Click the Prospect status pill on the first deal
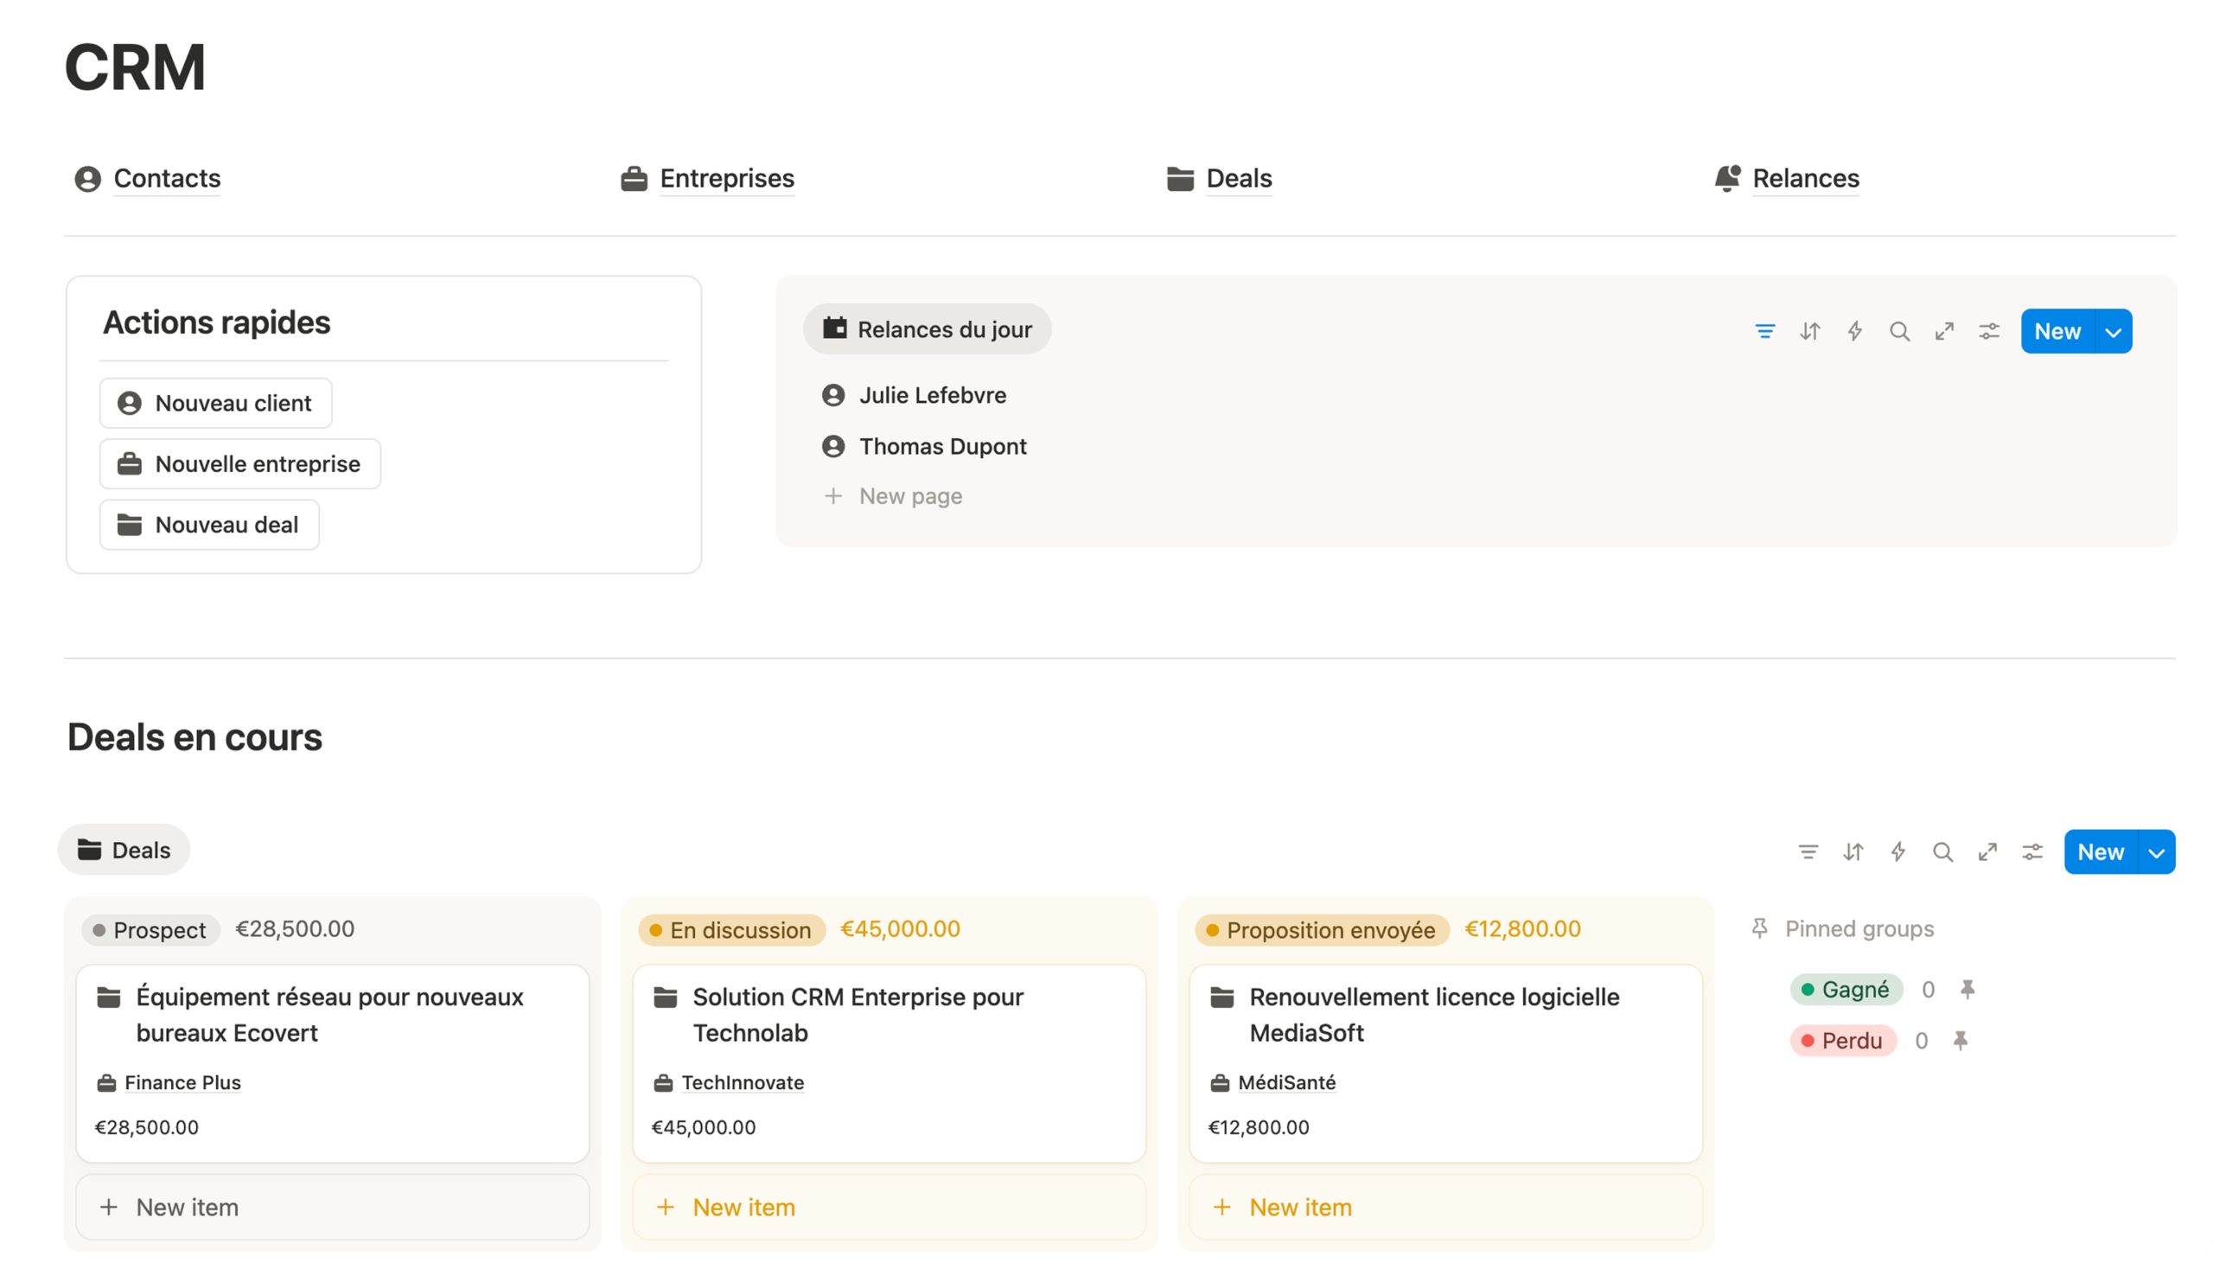This screenshot has height=1288, width=2213. (x=150, y=929)
